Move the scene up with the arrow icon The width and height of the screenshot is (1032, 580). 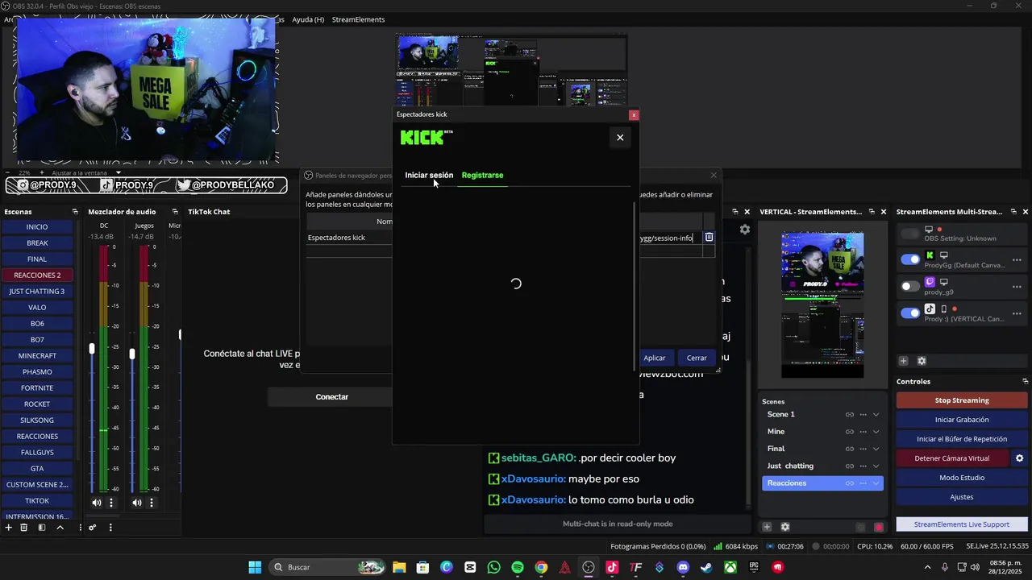pyautogui.click(x=60, y=528)
